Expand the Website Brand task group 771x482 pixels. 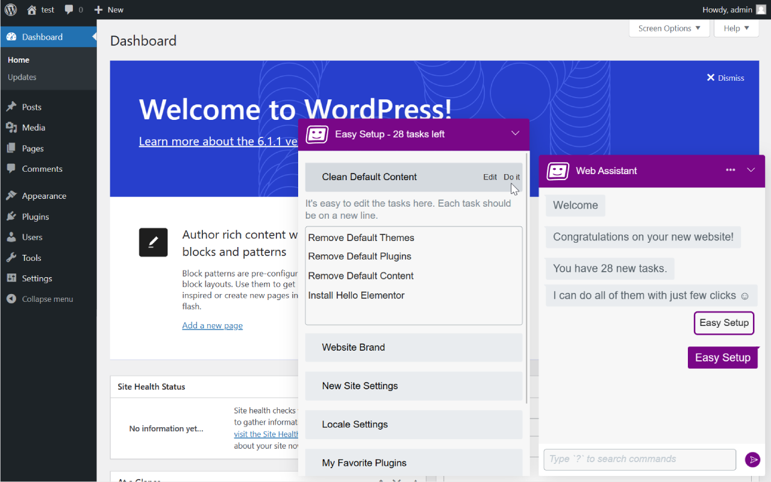(x=414, y=348)
